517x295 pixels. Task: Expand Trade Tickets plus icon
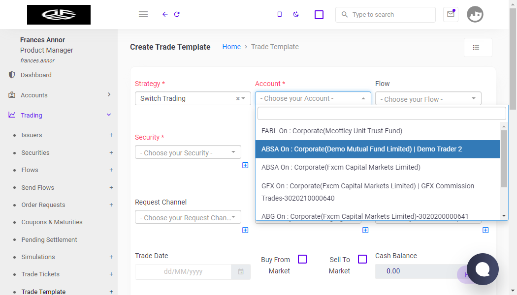(x=111, y=274)
